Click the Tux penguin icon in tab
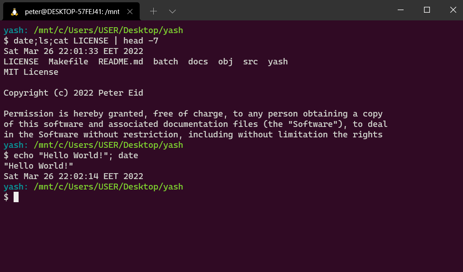463x272 pixels. 14,12
